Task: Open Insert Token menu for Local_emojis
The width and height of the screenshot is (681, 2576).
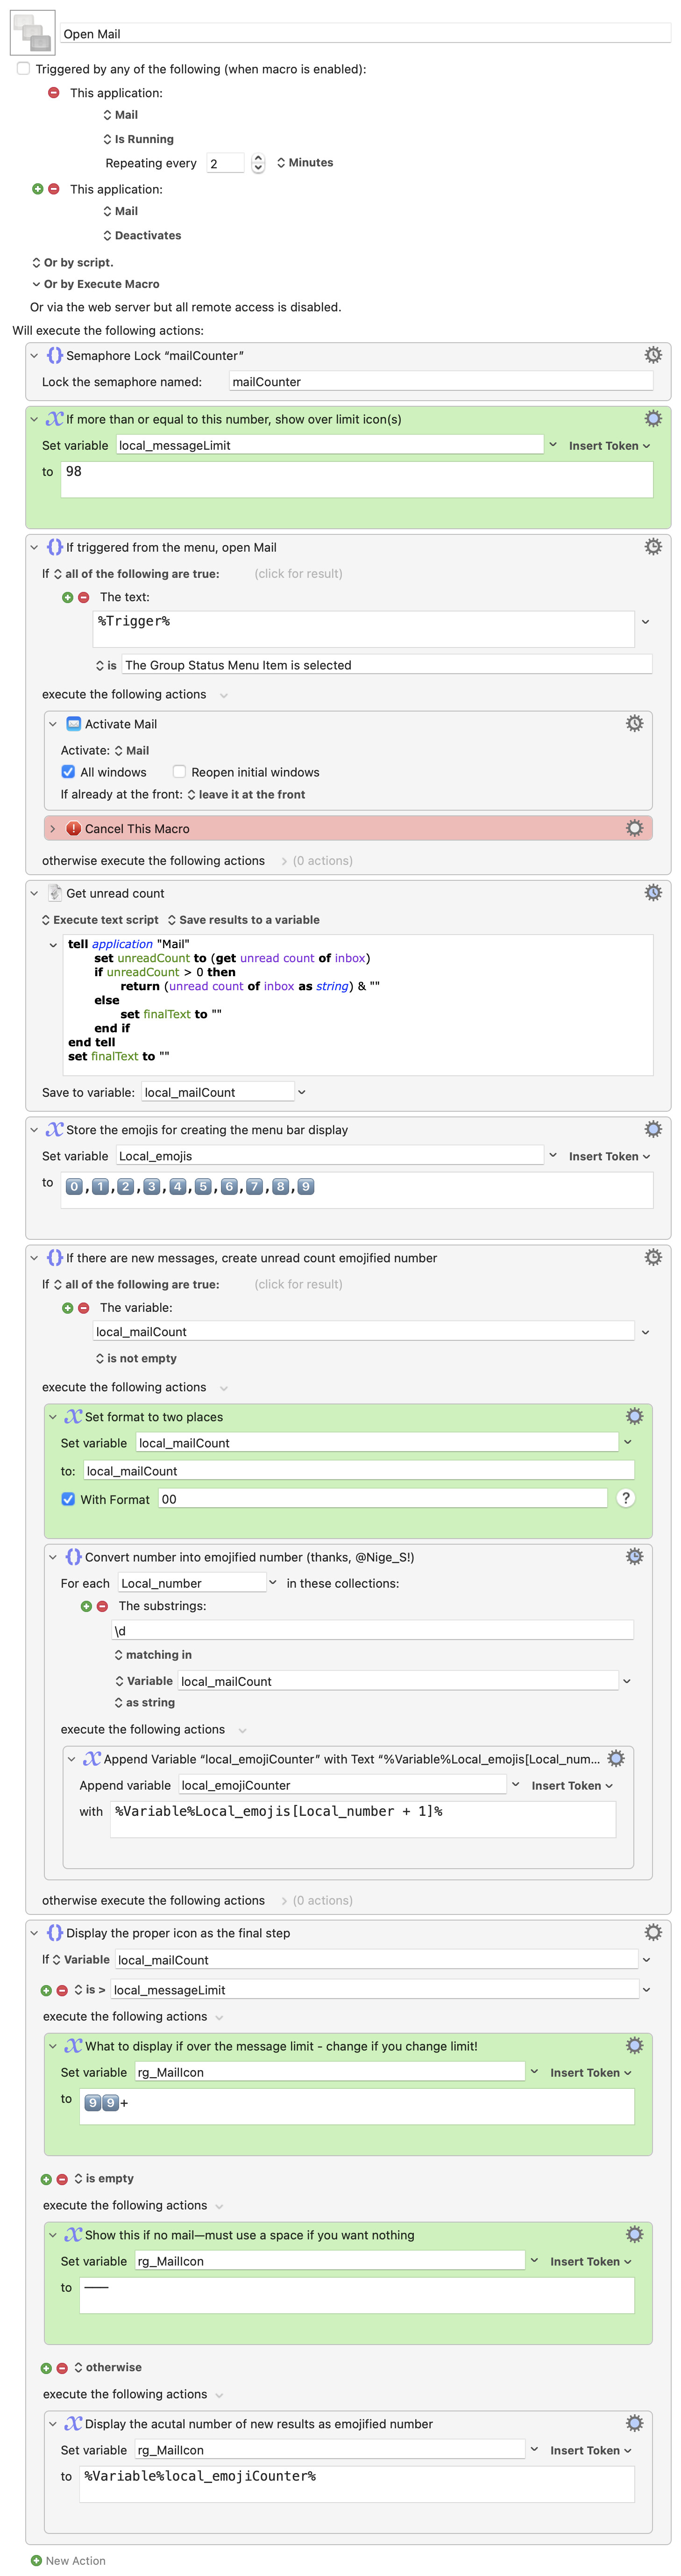Action: pos(609,1156)
